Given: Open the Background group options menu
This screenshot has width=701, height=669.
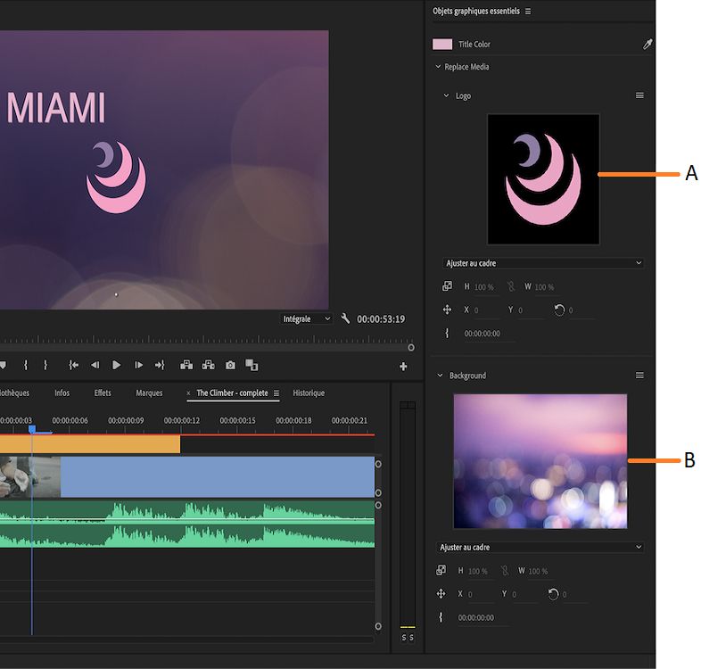Looking at the screenshot, I should pyautogui.click(x=639, y=376).
